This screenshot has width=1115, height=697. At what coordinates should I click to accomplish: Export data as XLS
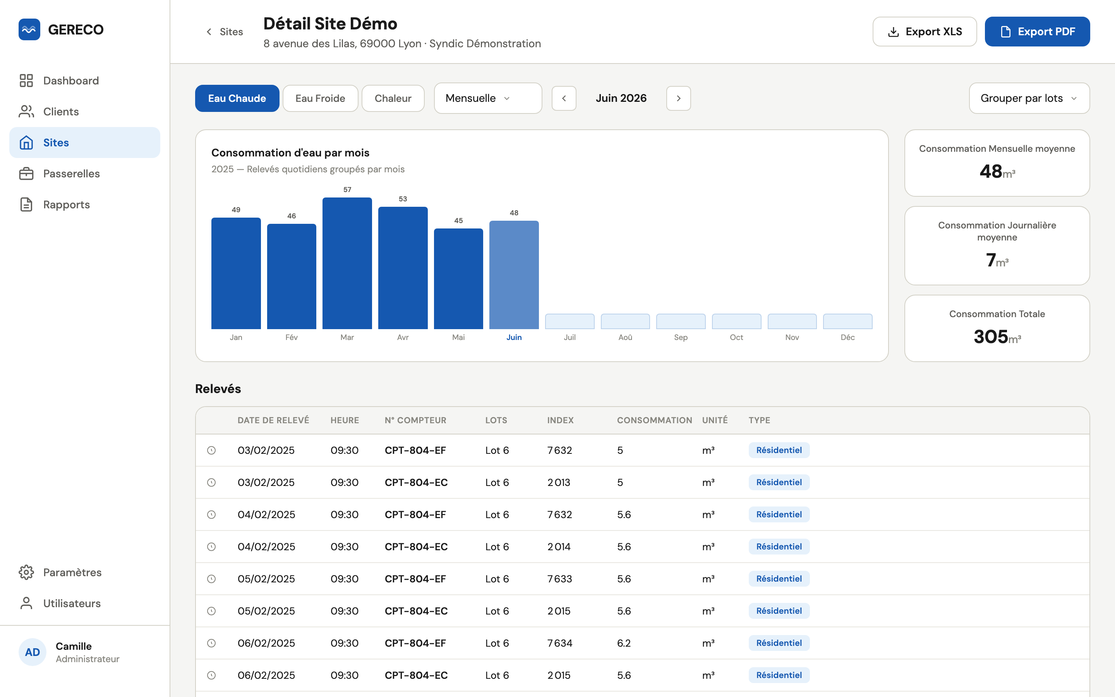point(924,31)
